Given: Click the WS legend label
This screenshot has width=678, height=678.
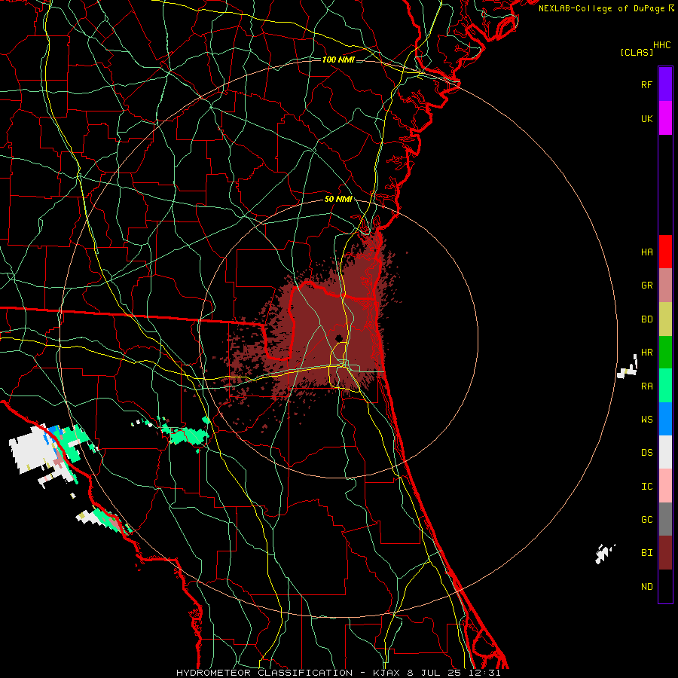Looking at the screenshot, I should point(647,419).
